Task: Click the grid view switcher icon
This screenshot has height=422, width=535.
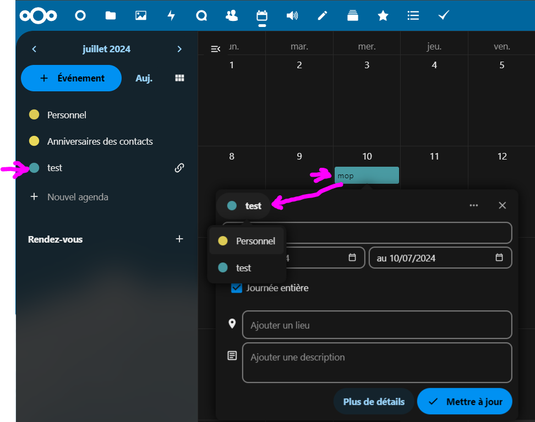Action: tap(179, 78)
